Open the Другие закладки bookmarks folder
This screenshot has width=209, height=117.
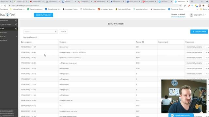[x=205, y=9]
